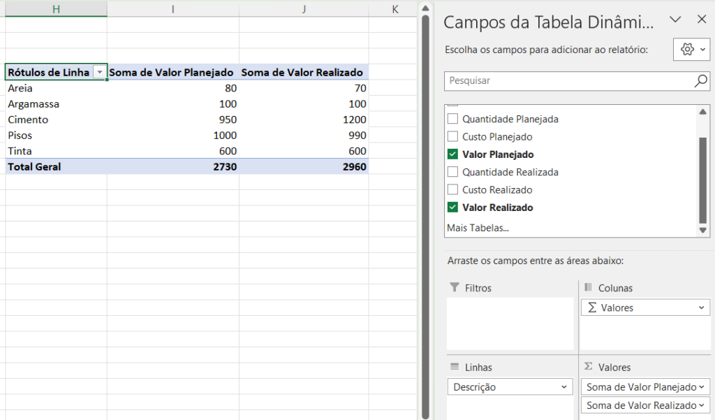This screenshot has width=715, height=420.
Task: Select column J header
Action: tap(304, 9)
